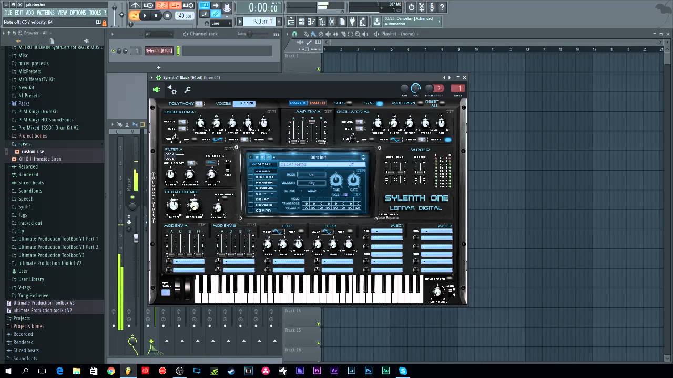Open the Plugin picker plug icon
This screenshot has width=673, height=378.
coord(353,22)
